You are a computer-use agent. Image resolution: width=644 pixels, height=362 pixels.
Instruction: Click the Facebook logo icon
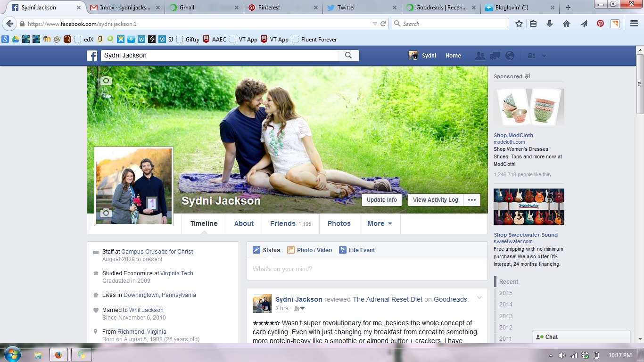(92, 56)
